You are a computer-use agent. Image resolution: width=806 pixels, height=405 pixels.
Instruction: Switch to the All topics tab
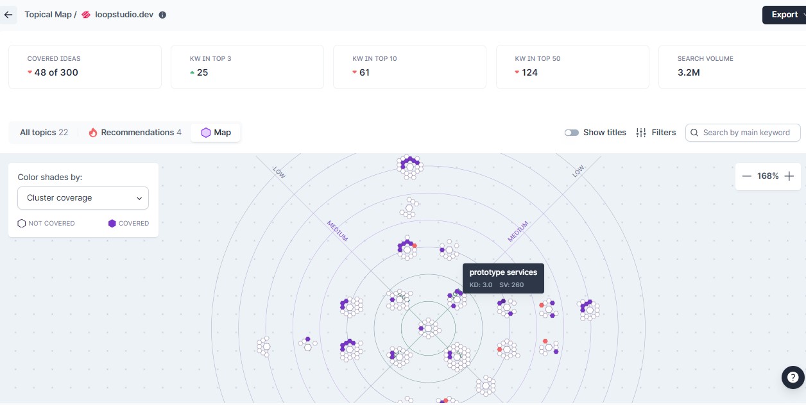(44, 133)
